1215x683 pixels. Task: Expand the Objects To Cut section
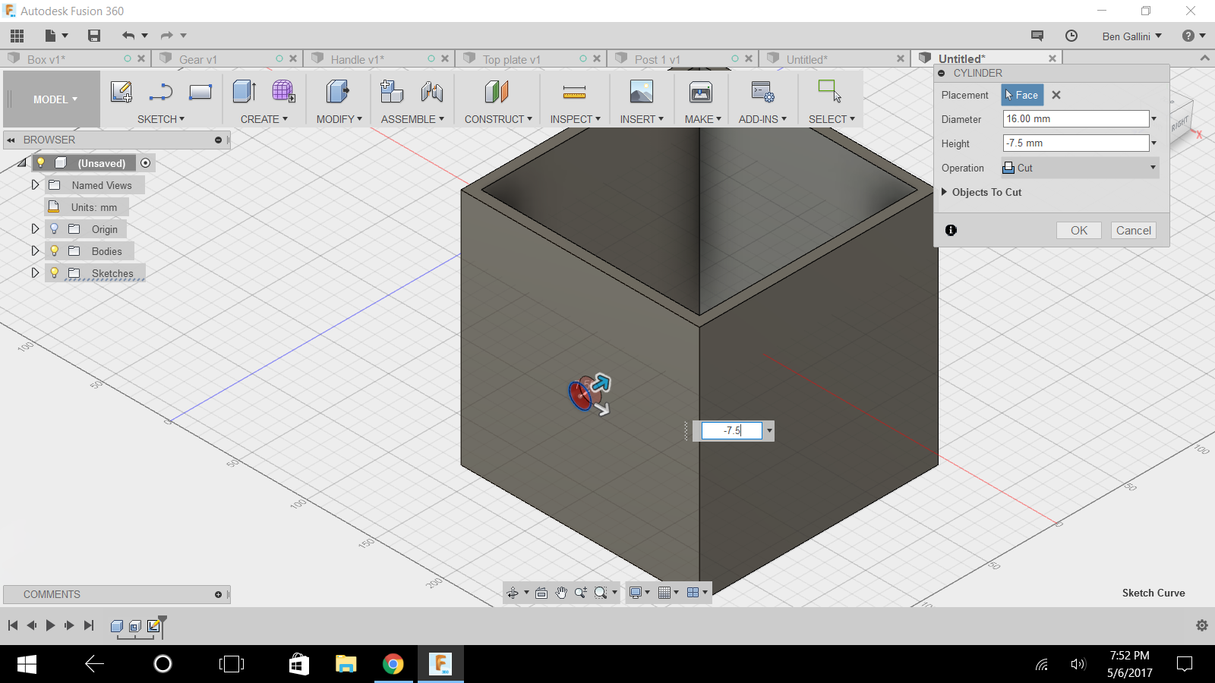pyautogui.click(x=944, y=192)
